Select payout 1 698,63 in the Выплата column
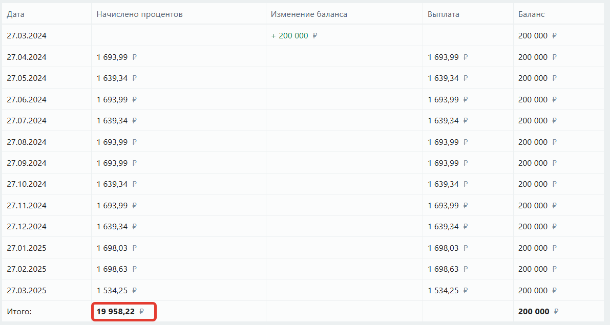The height and width of the screenshot is (325, 610). coord(443,269)
